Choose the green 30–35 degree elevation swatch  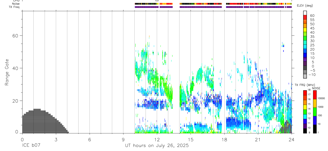point(305,38)
